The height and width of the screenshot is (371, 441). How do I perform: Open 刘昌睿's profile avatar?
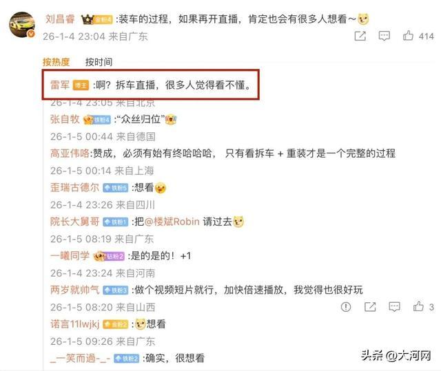22,25
